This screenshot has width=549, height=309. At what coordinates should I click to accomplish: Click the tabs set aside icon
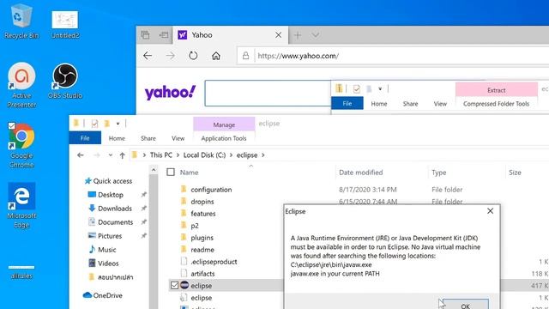click(145, 35)
